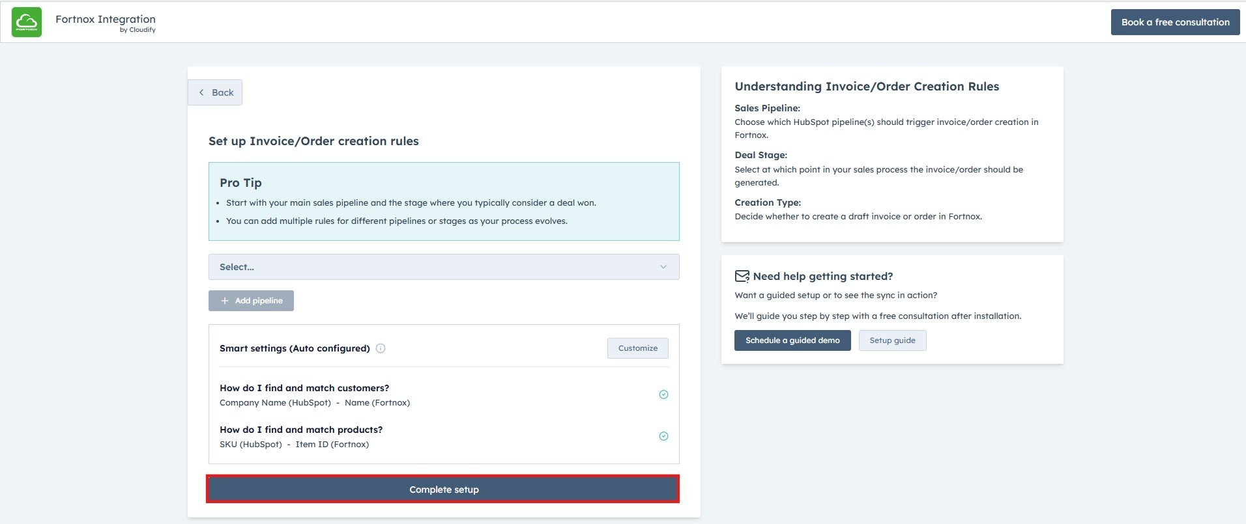Expand the chevron on the Select dropdown
Screen dimensions: 1246x524
click(x=663, y=267)
